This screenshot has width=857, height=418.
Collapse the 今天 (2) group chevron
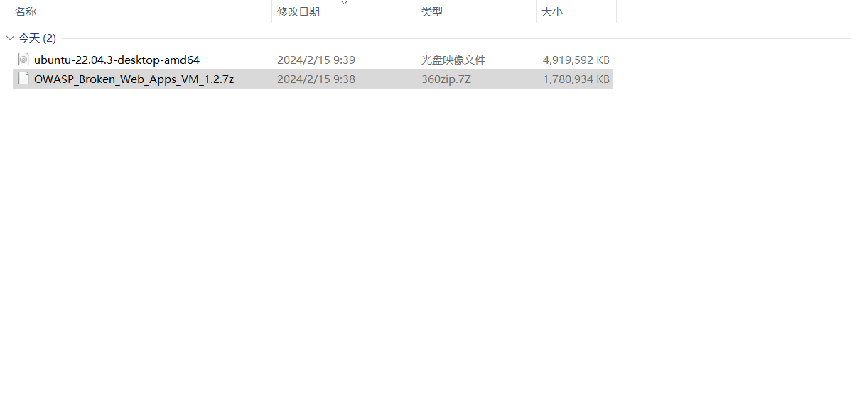pos(10,38)
